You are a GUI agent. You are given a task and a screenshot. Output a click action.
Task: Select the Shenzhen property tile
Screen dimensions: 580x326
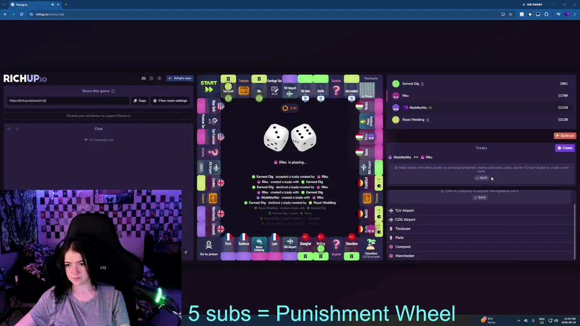352,249
